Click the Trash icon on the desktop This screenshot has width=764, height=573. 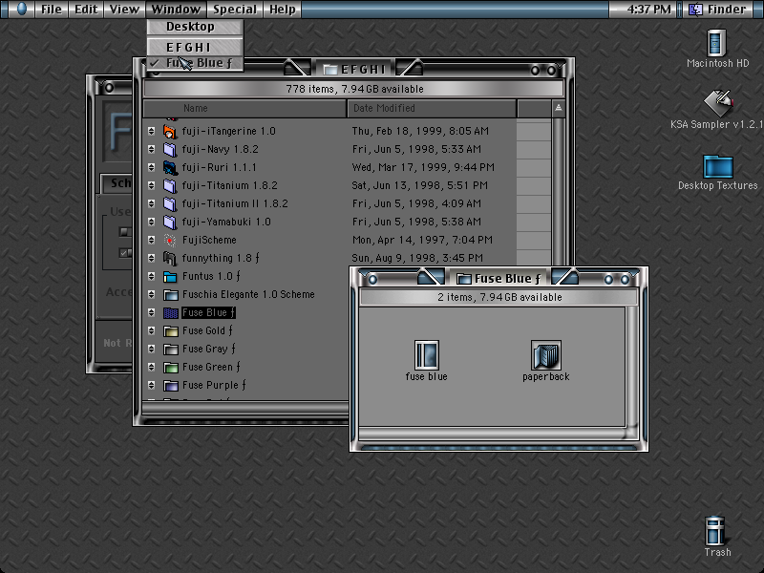pos(715,531)
